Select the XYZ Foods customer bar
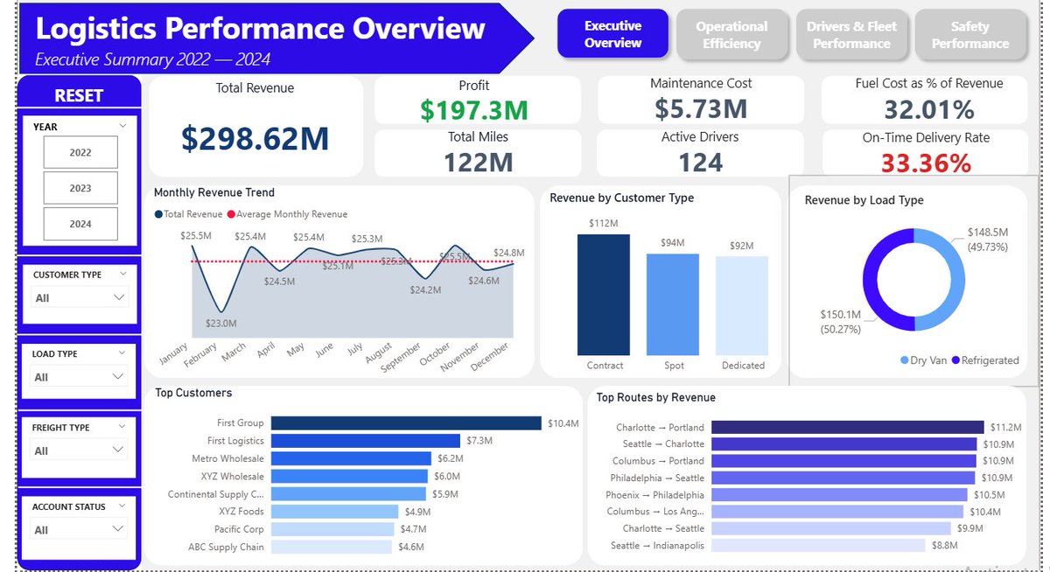The height and width of the screenshot is (572, 1050). 334,512
